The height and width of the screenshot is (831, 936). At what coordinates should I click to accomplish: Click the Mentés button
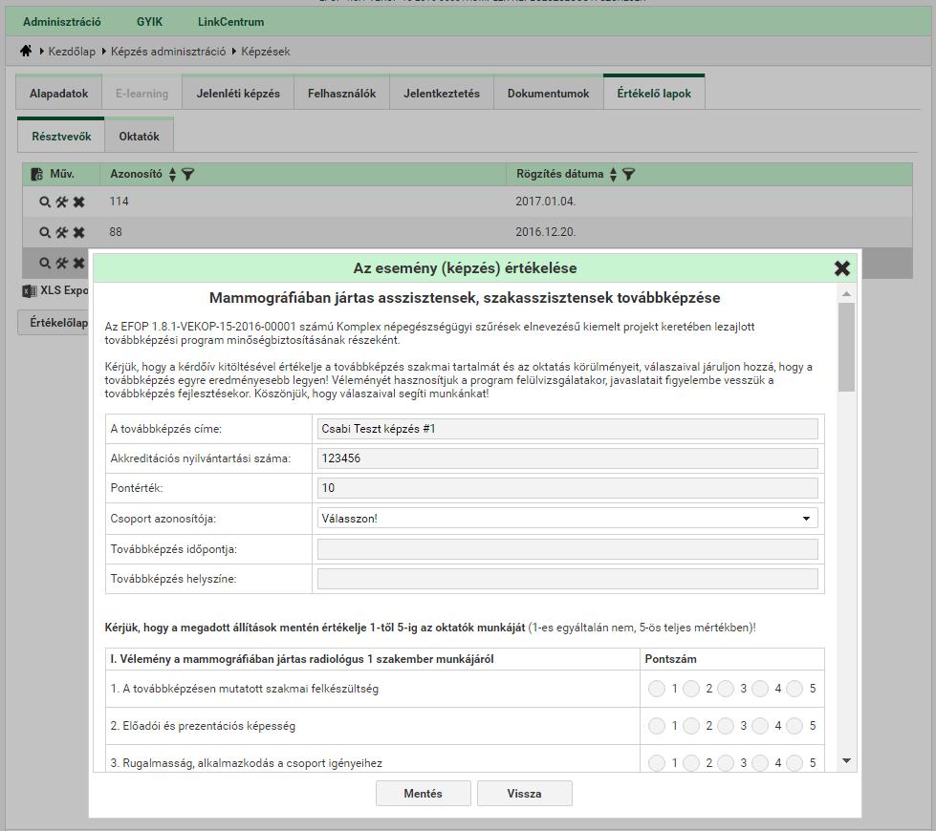tap(424, 794)
